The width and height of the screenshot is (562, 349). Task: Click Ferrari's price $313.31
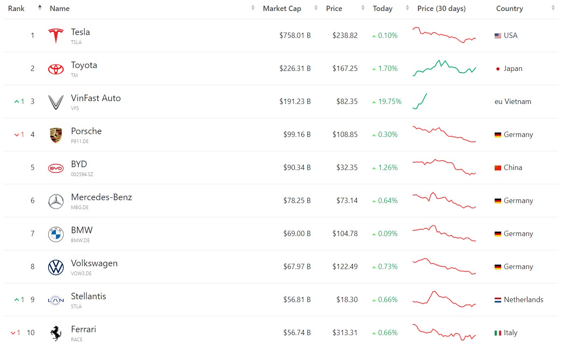pos(345,333)
